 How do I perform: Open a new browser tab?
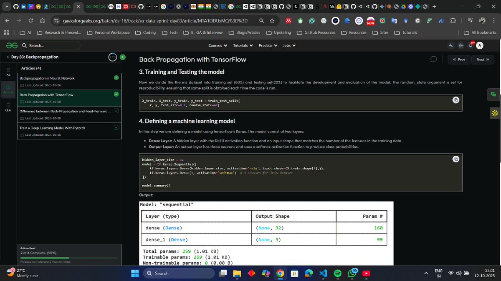coord(434,6)
